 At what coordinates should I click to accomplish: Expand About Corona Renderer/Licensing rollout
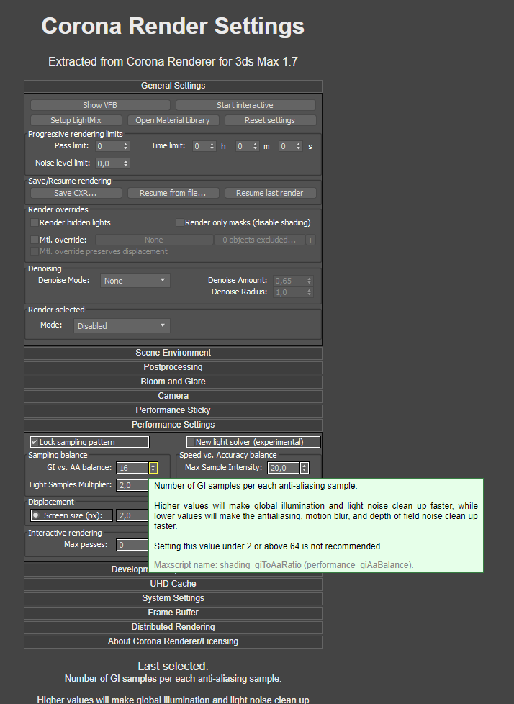[x=173, y=641]
